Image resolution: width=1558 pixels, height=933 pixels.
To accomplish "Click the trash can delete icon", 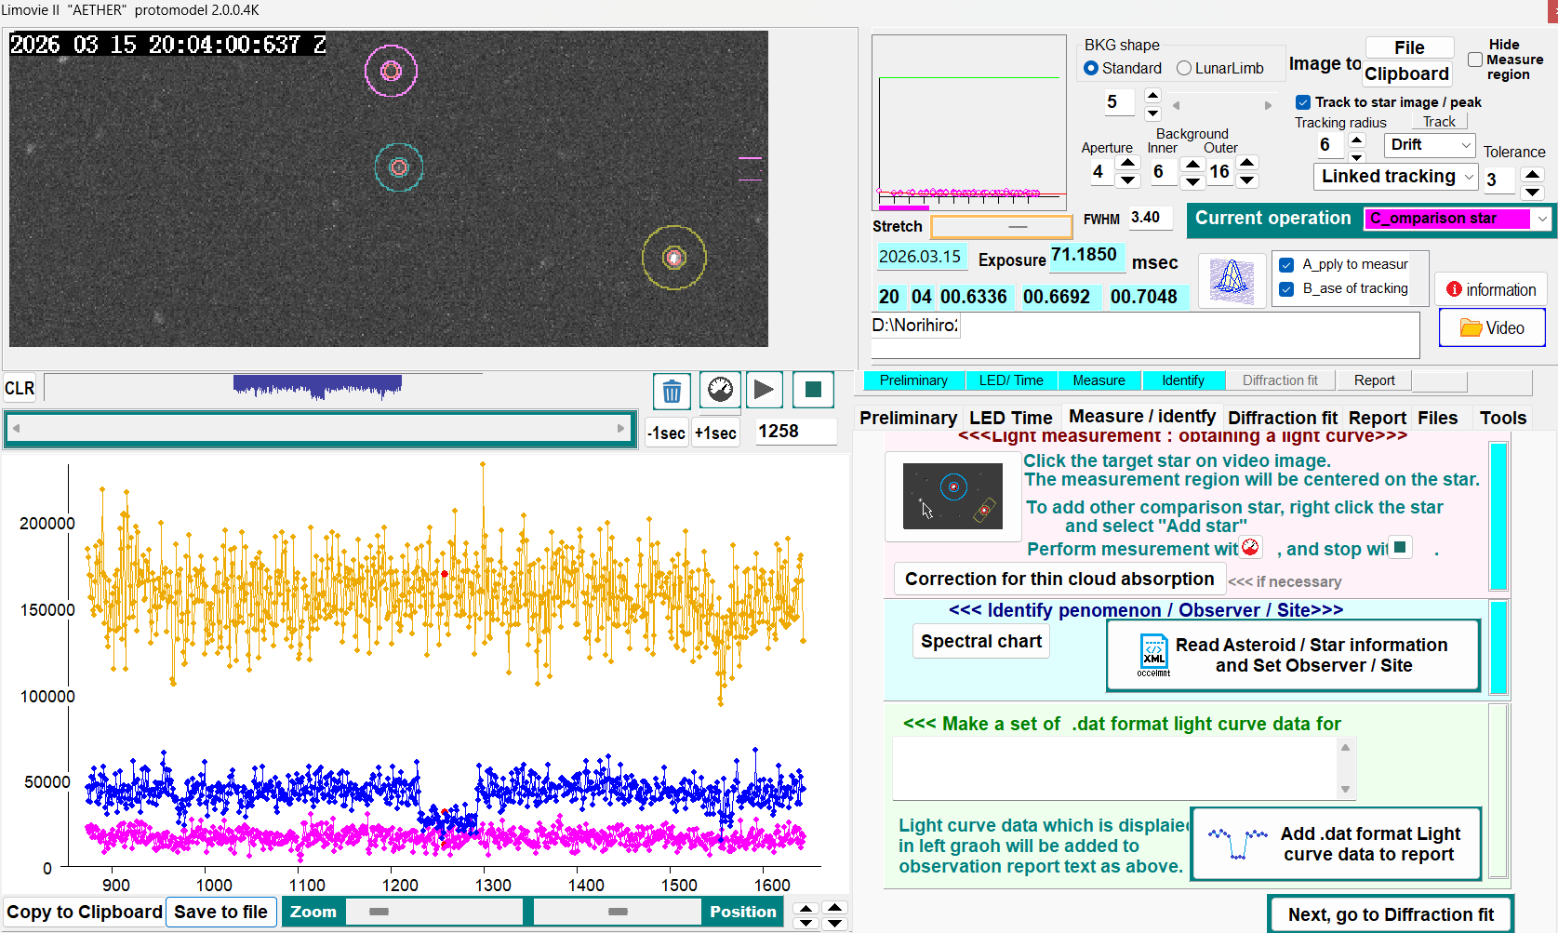I will 672,391.
